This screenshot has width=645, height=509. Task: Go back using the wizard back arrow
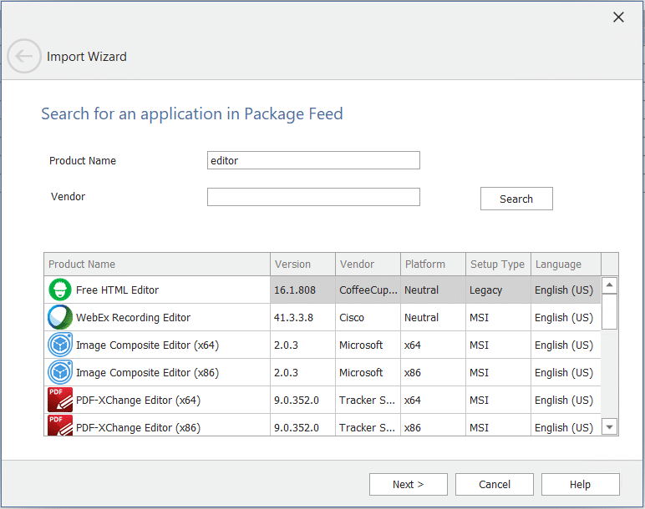click(x=23, y=57)
